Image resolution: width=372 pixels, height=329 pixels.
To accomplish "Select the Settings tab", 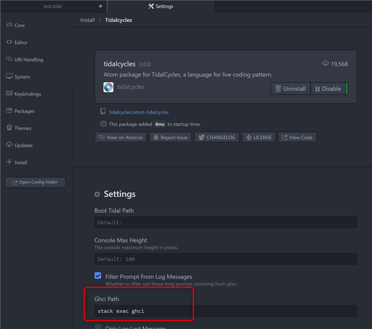I will tap(161, 7).
